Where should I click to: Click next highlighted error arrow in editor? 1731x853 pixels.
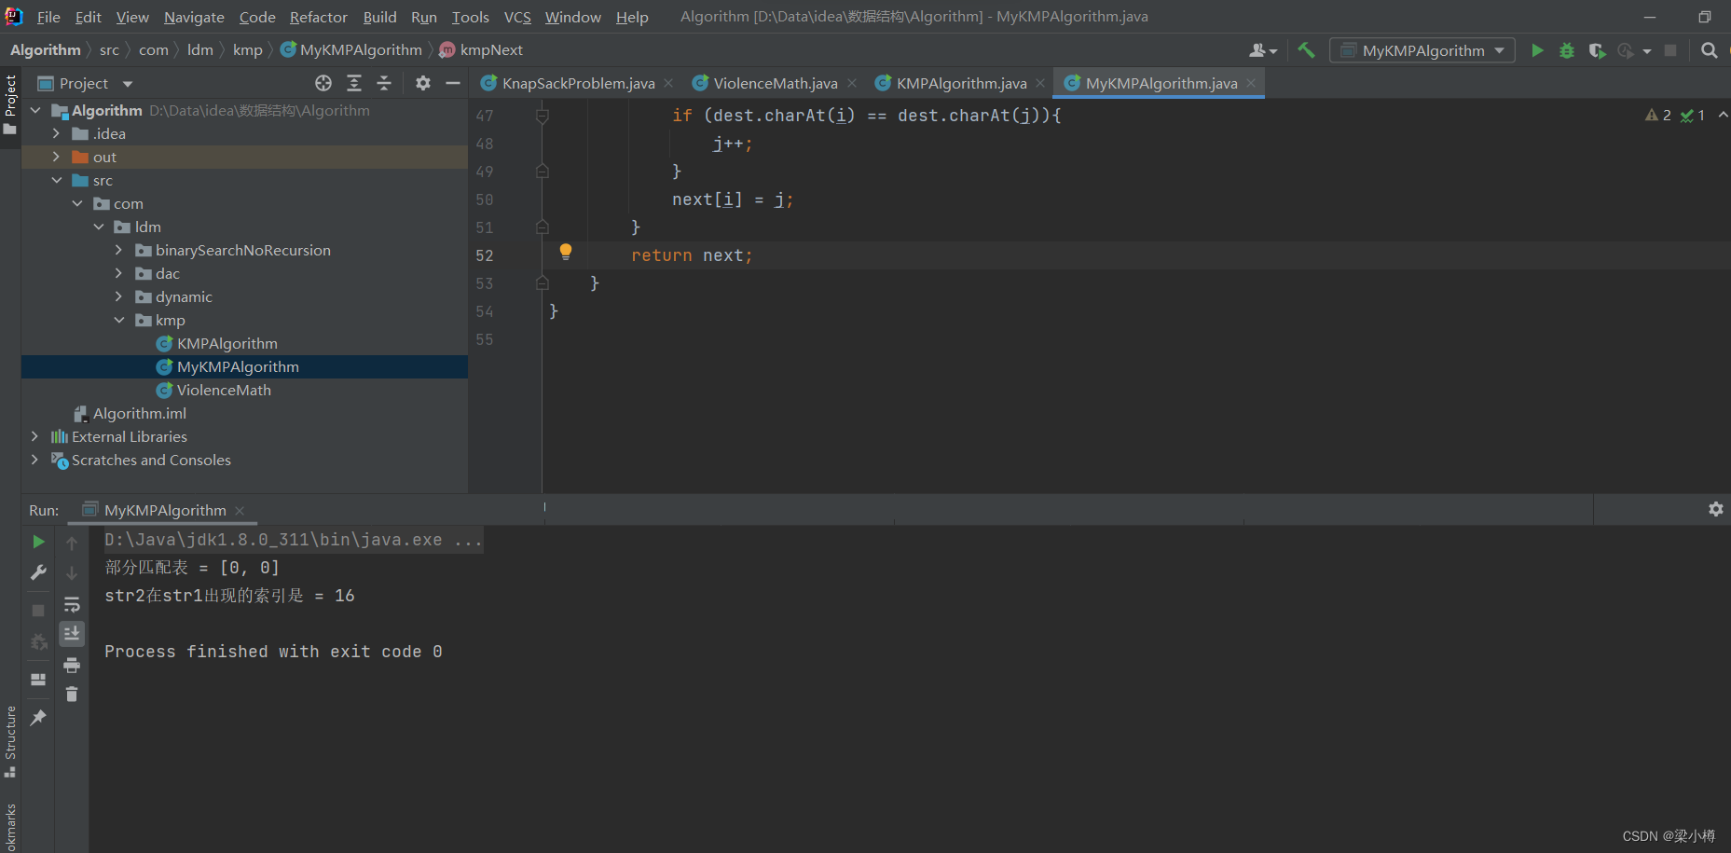pos(1723,115)
